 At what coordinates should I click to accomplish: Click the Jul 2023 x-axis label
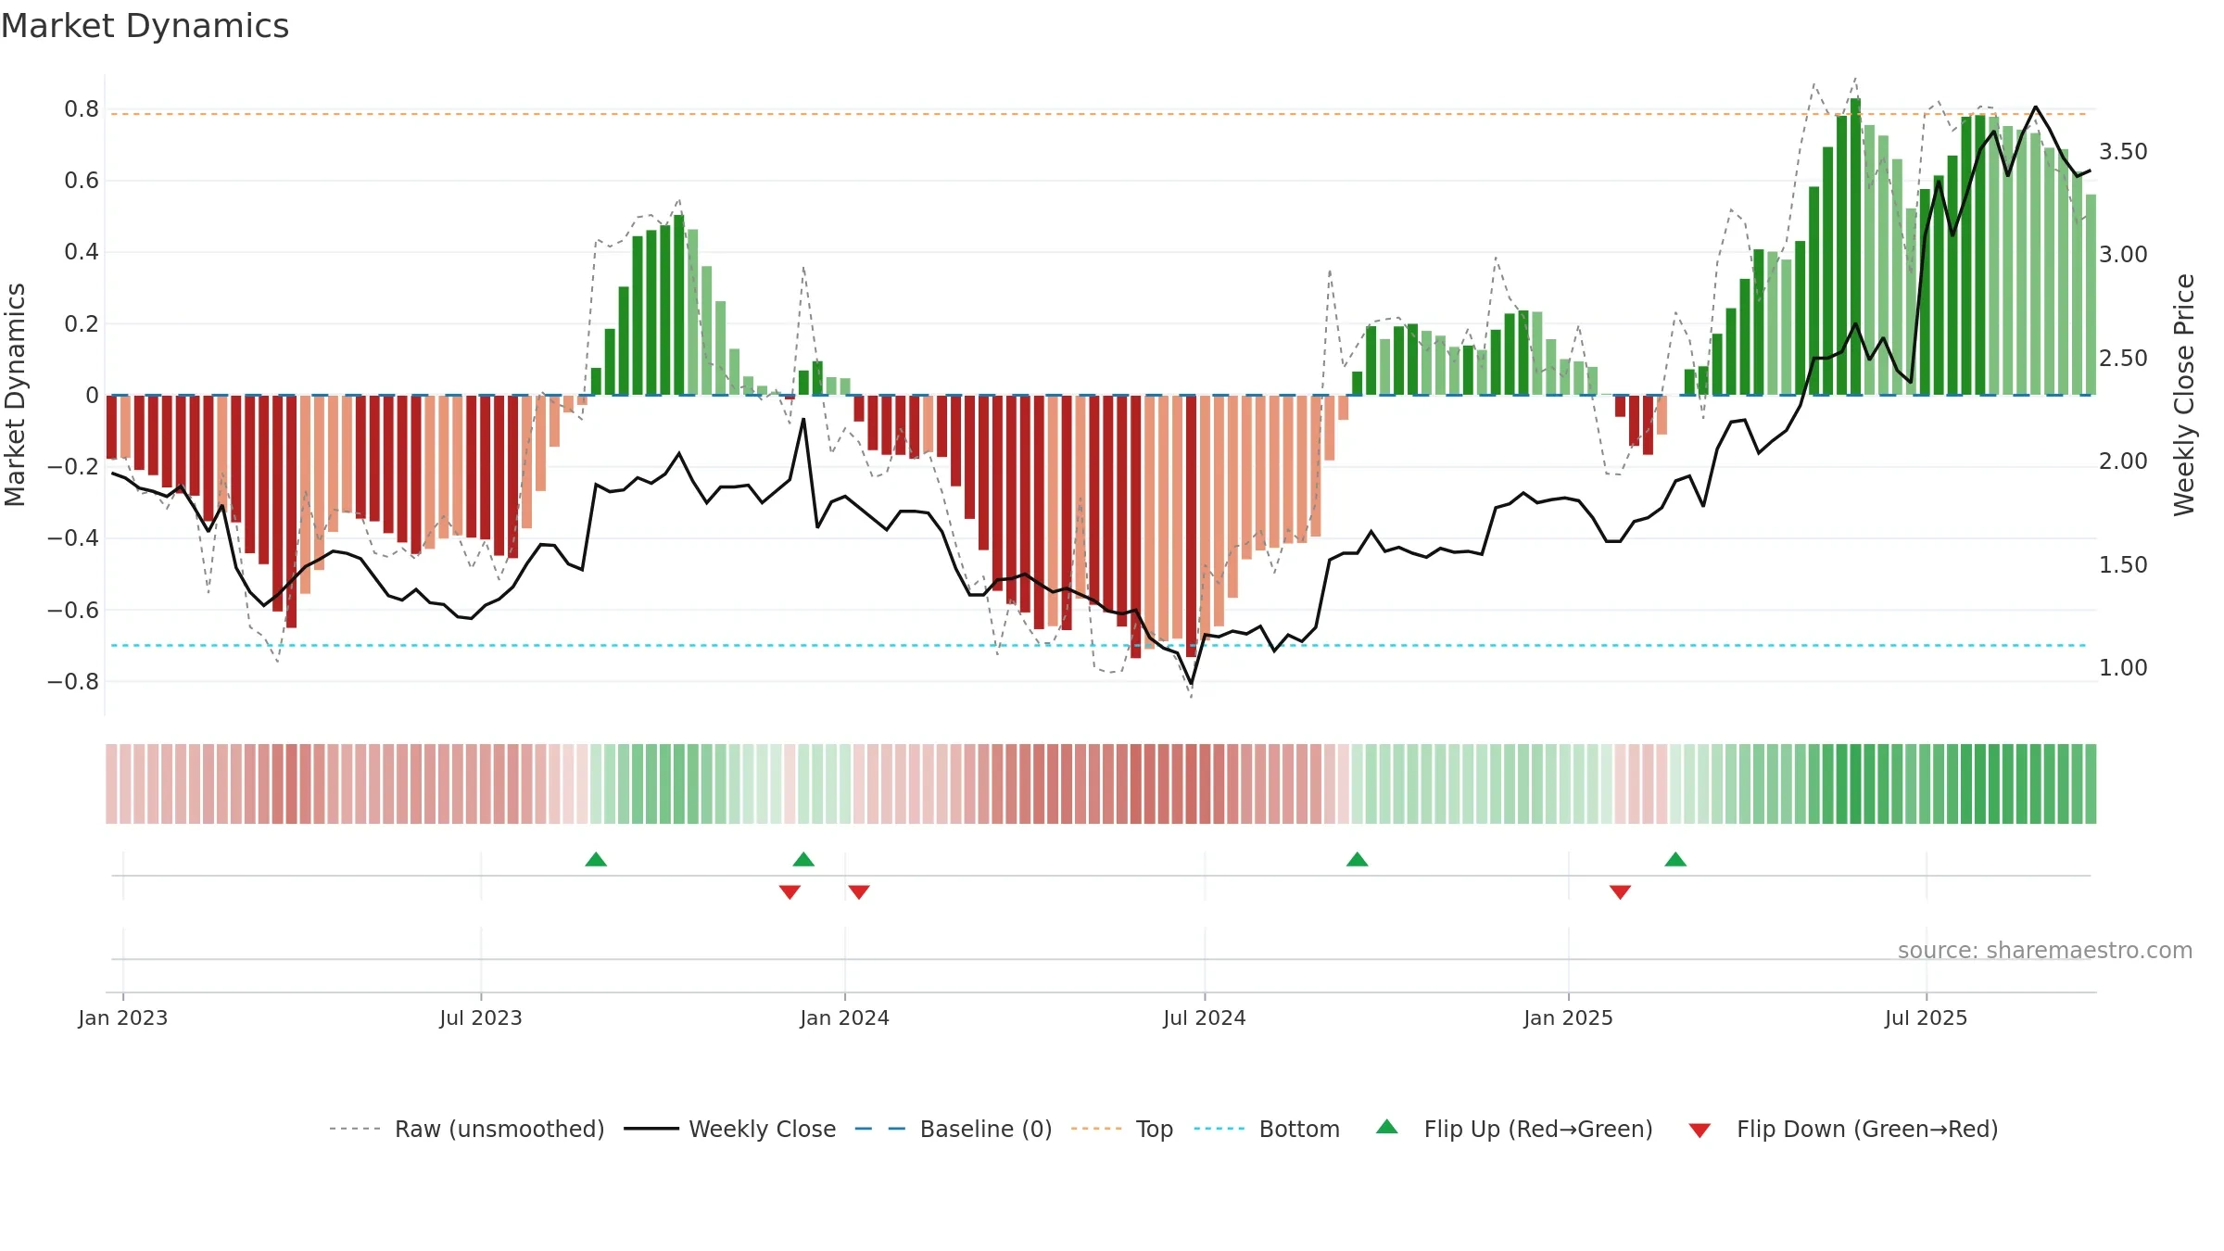tap(481, 1017)
